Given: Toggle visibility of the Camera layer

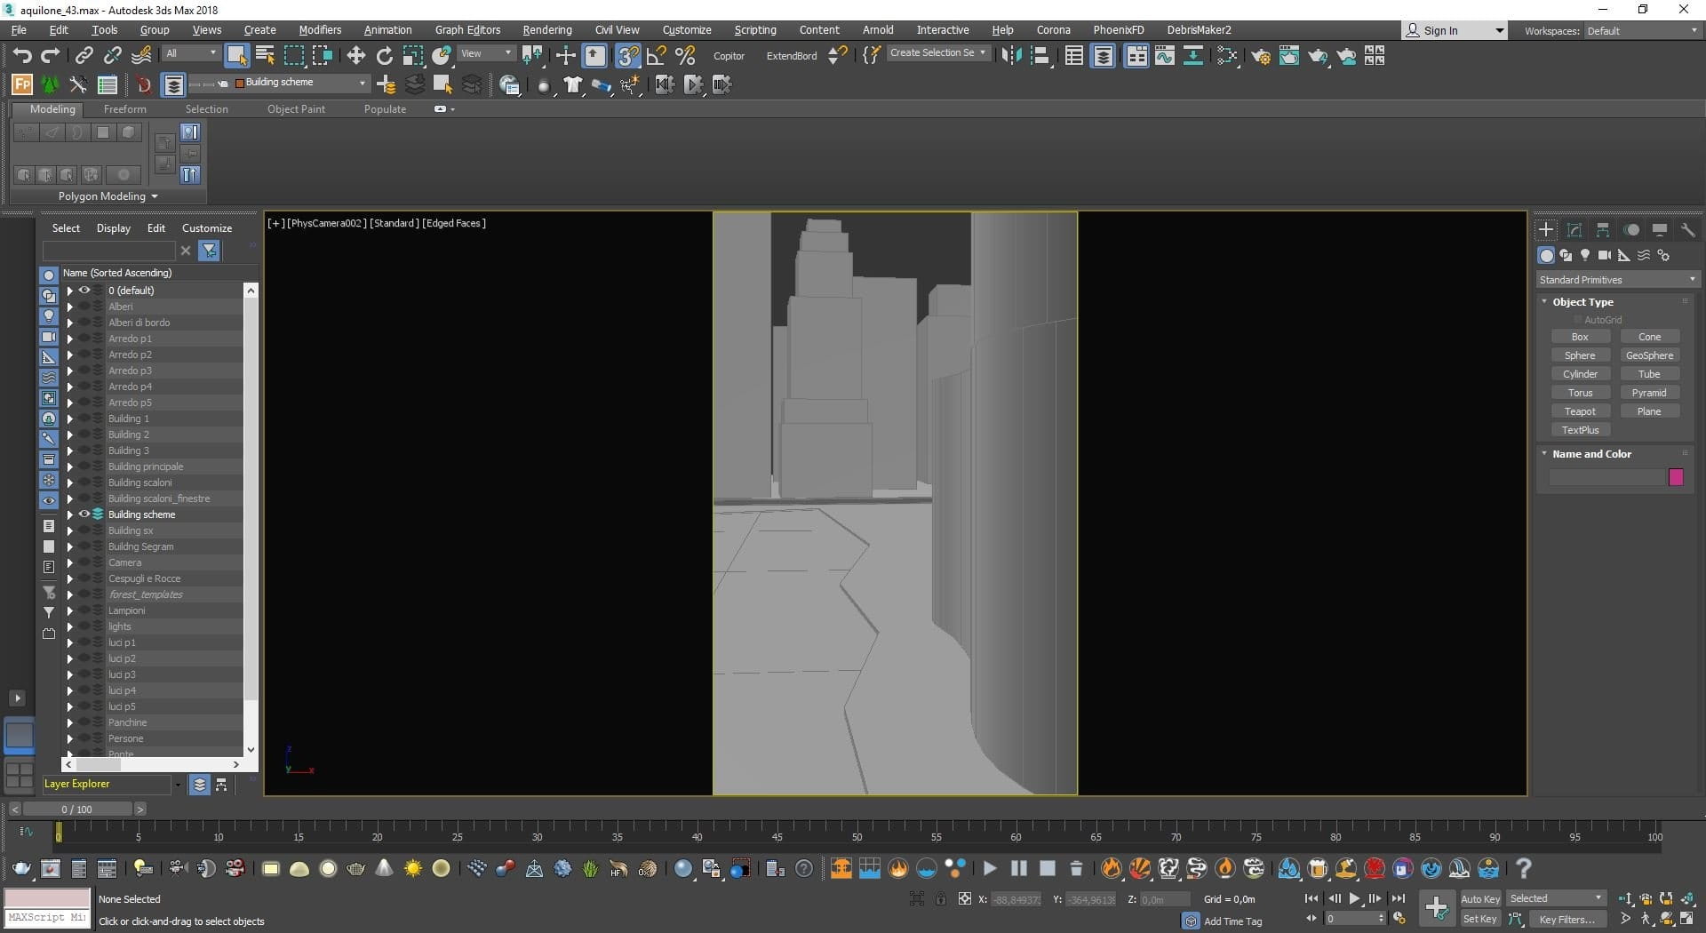Looking at the screenshot, I should click(x=84, y=562).
